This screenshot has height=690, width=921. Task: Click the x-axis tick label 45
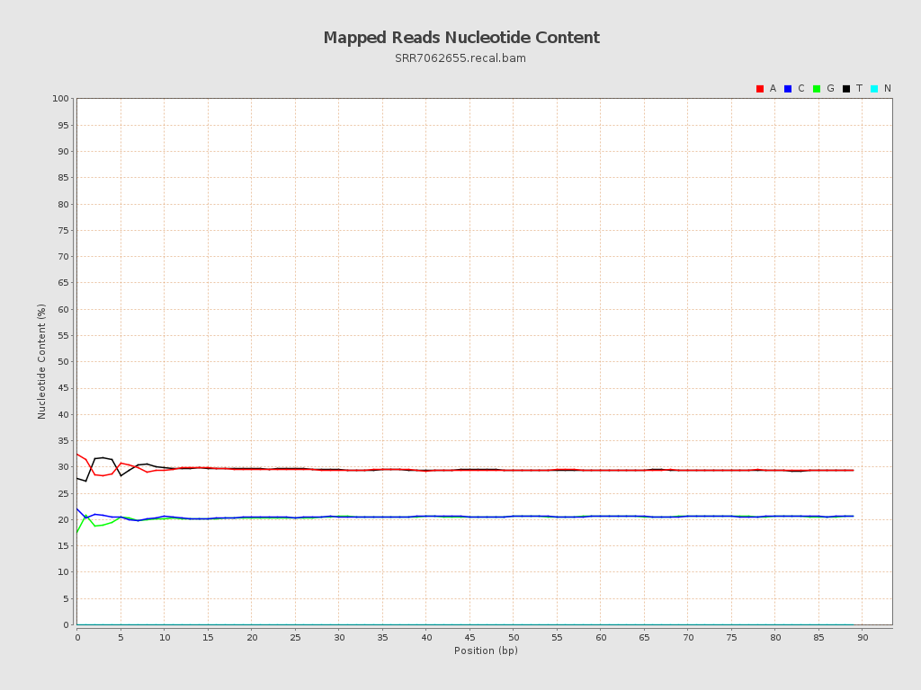(469, 637)
